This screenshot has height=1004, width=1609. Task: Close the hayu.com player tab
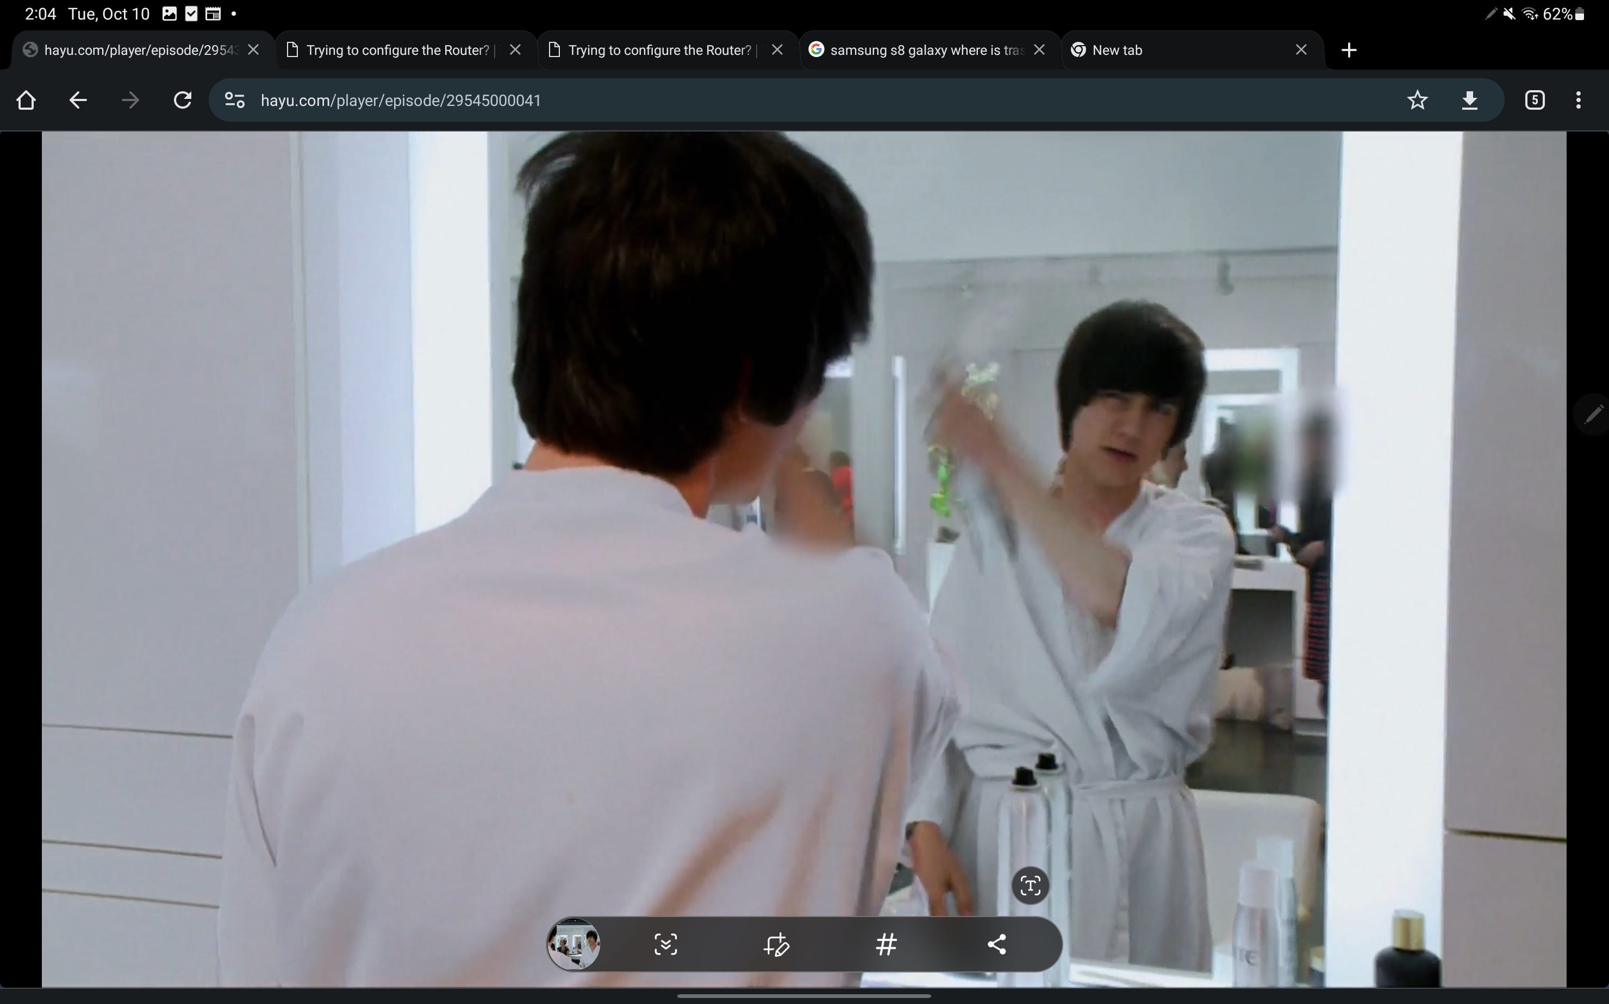[253, 50]
